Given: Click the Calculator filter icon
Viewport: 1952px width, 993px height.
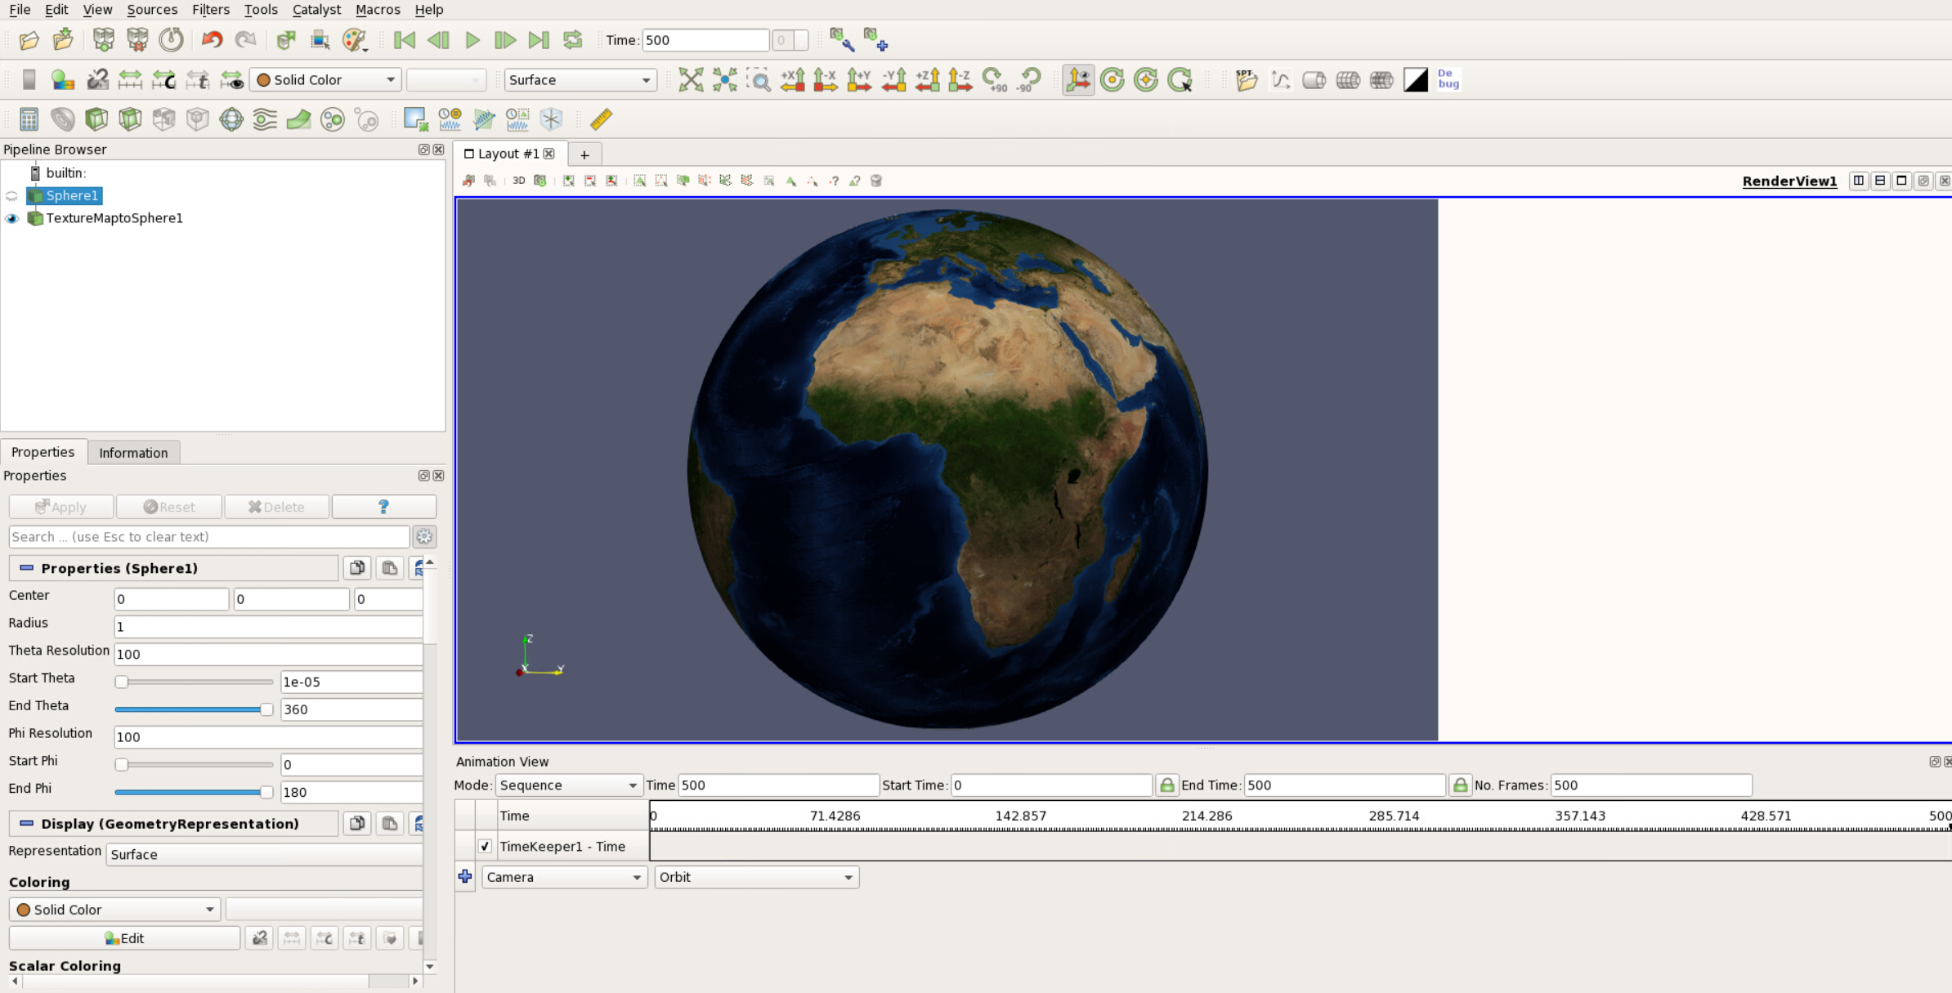Looking at the screenshot, I should (x=29, y=119).
